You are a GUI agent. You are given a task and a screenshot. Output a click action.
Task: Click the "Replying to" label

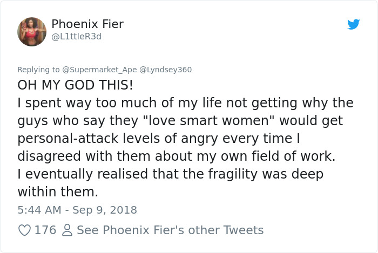(x=38, y=70)
